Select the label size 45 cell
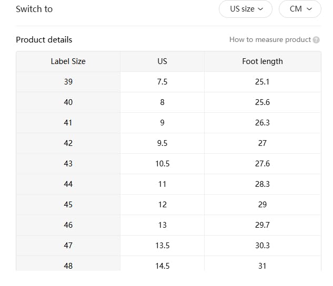The width and height of the screenshot is (333, 286). coord(68,205)
